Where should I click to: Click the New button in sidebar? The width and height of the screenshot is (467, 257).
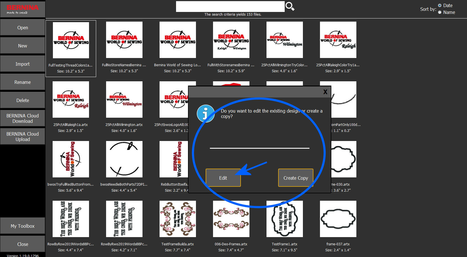[x=22, y=46]
